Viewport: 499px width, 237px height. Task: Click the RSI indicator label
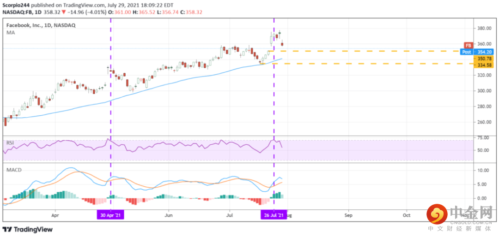point(11,143)
